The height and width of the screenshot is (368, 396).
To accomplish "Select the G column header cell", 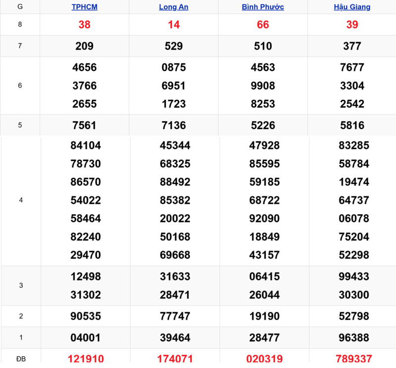I will [20, 6].
